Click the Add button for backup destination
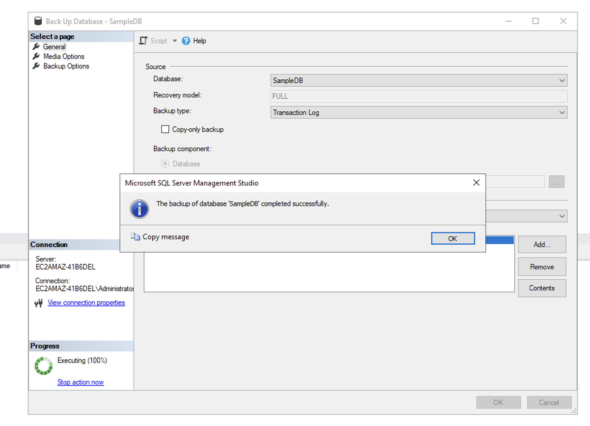 [541, 244]
